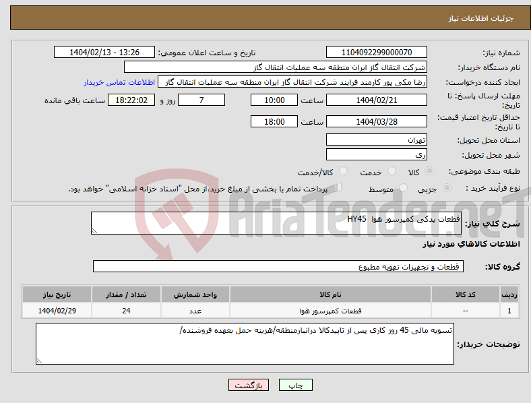531x403 pixels.
Task: Click the ساعت باقی مانده label
Action: click(x=75, y=100)
